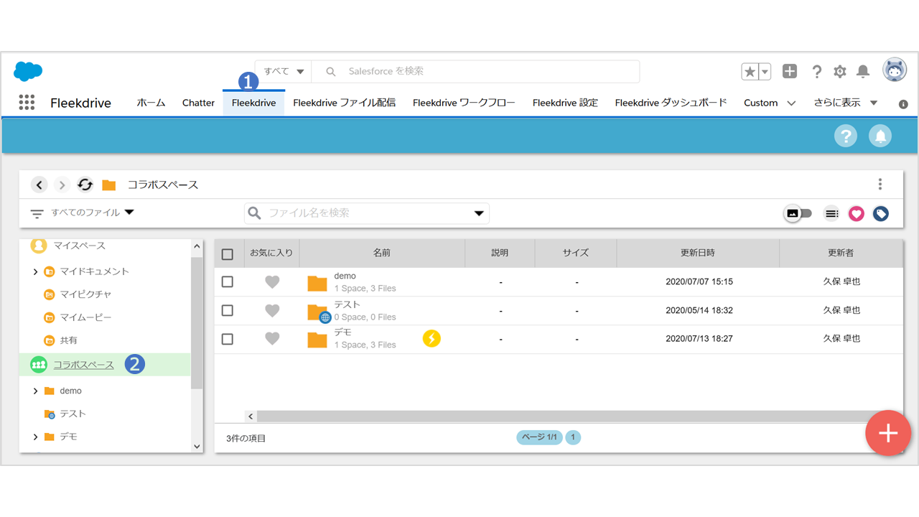919x517 pixels.
Task: Click the Salesforce を検索 search field
Action: tap(475, 71)
